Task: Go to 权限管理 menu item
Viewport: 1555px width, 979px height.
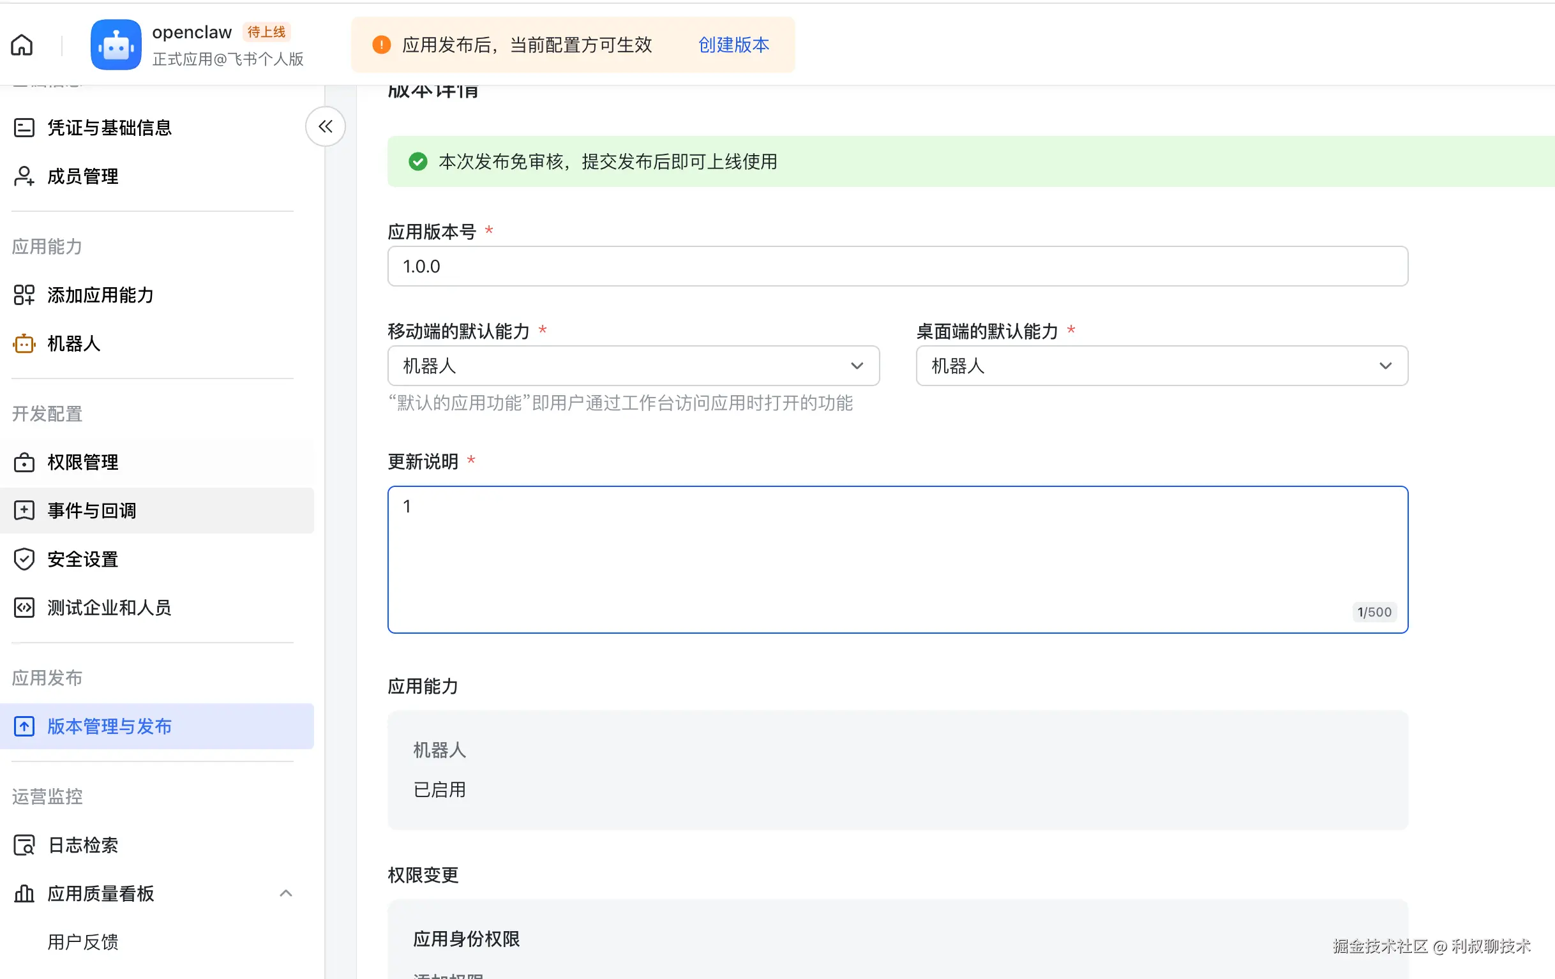Action: 82,463
